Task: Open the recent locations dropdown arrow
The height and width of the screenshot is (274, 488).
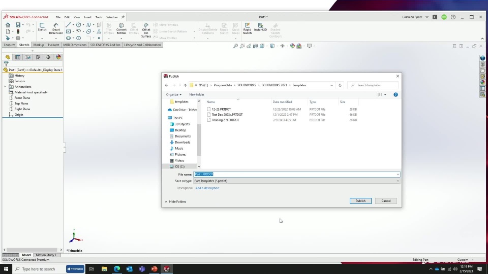Action: (x=180, y=85)
